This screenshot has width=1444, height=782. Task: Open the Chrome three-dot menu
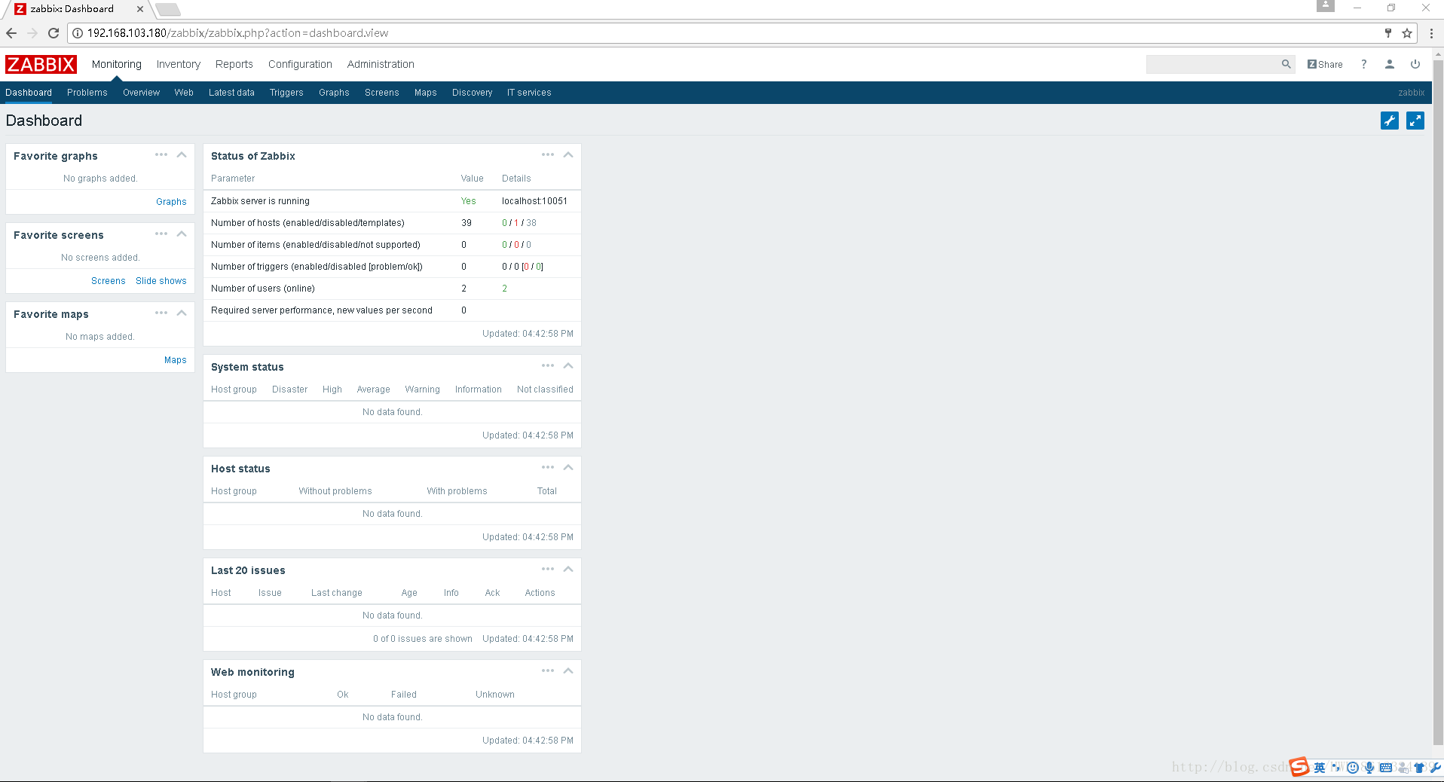tap(1430, 33)
